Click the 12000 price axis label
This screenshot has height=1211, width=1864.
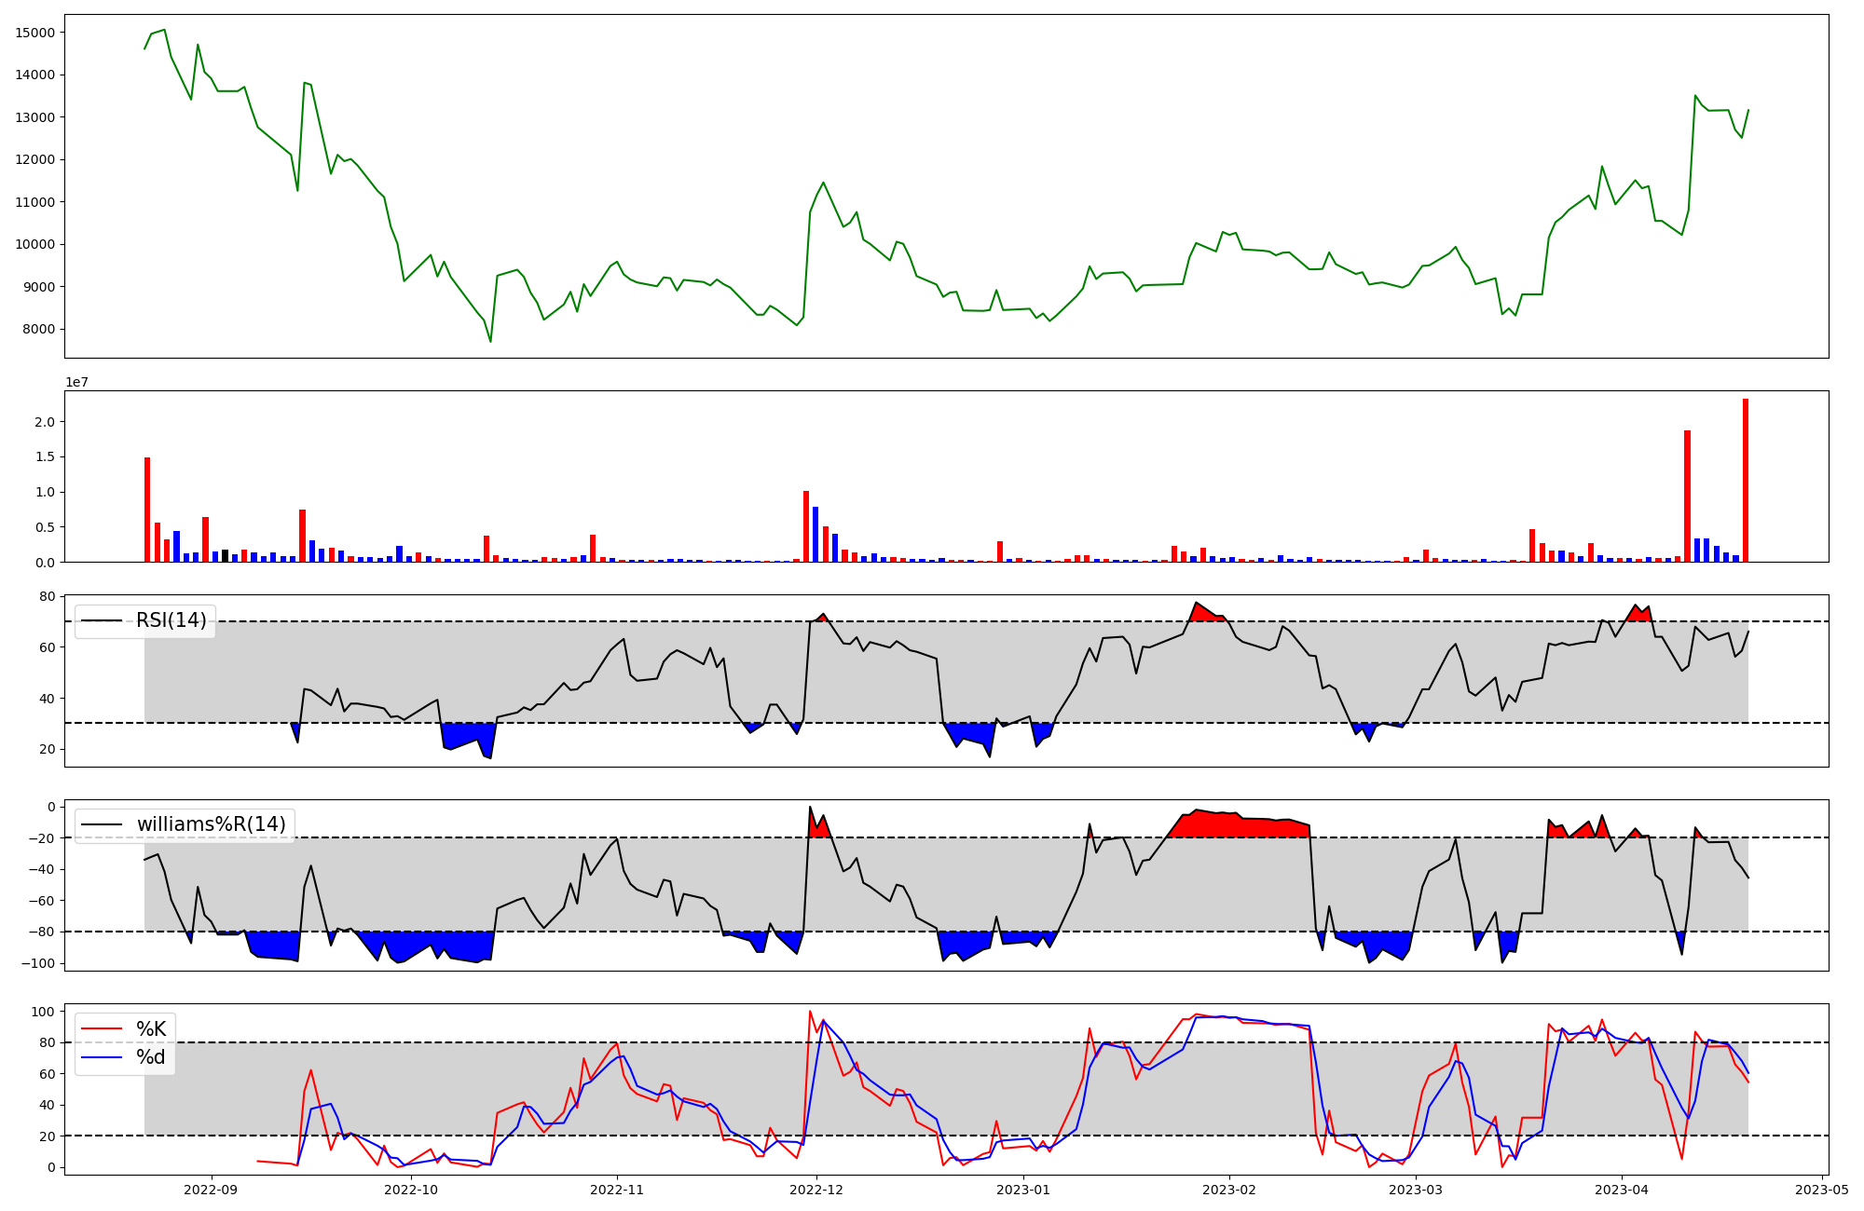coord(36,159)
